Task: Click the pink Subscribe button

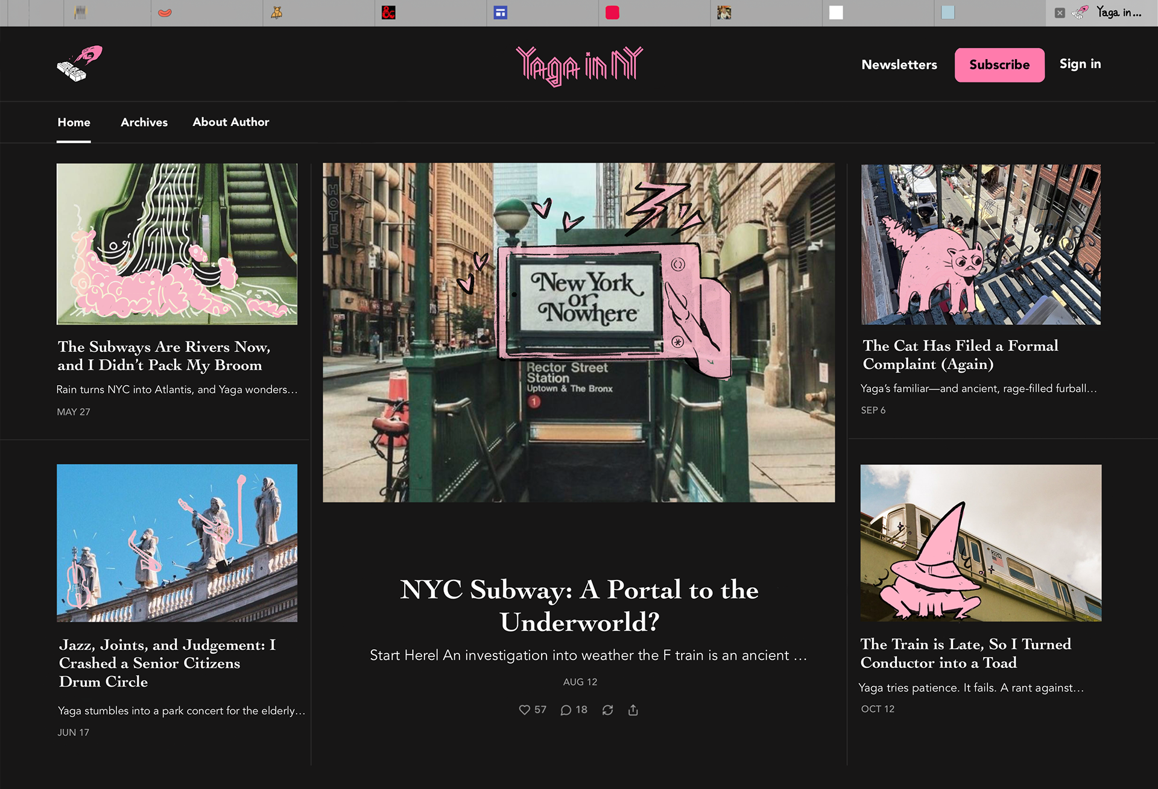Action: click(999, 65)
